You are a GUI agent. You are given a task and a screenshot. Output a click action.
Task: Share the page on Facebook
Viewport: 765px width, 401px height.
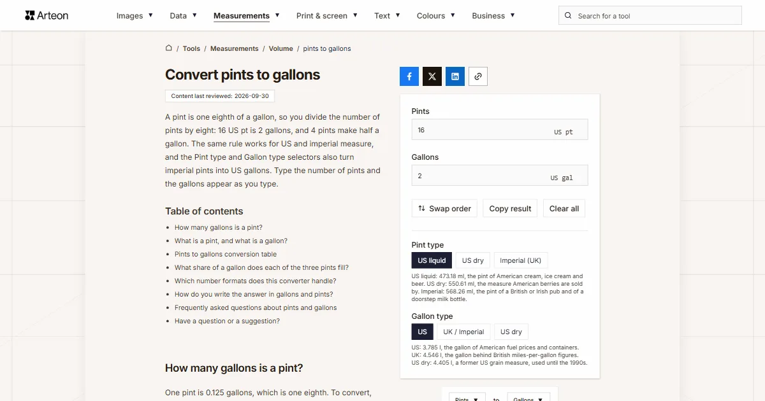point(409,76)
